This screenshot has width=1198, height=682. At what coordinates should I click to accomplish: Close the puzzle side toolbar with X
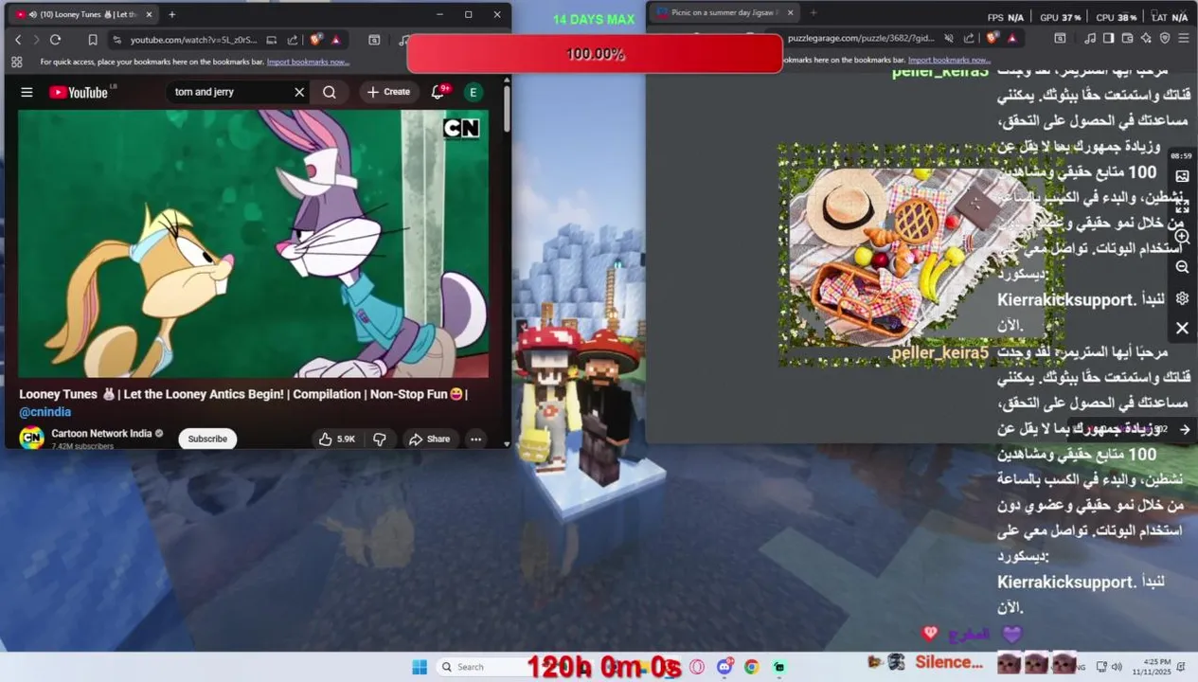pyautogui.click(x=1182, y=328)
